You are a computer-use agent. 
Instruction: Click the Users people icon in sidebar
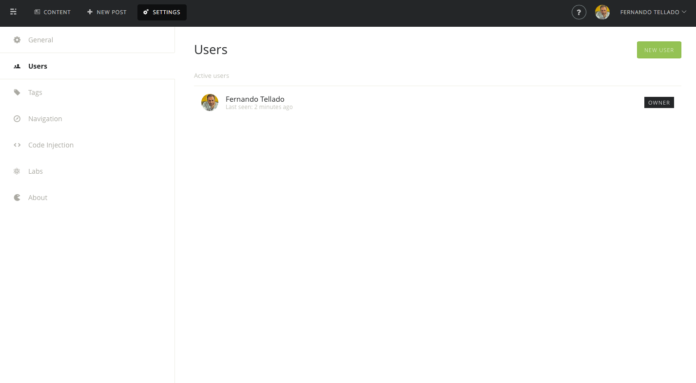point(17,66)
